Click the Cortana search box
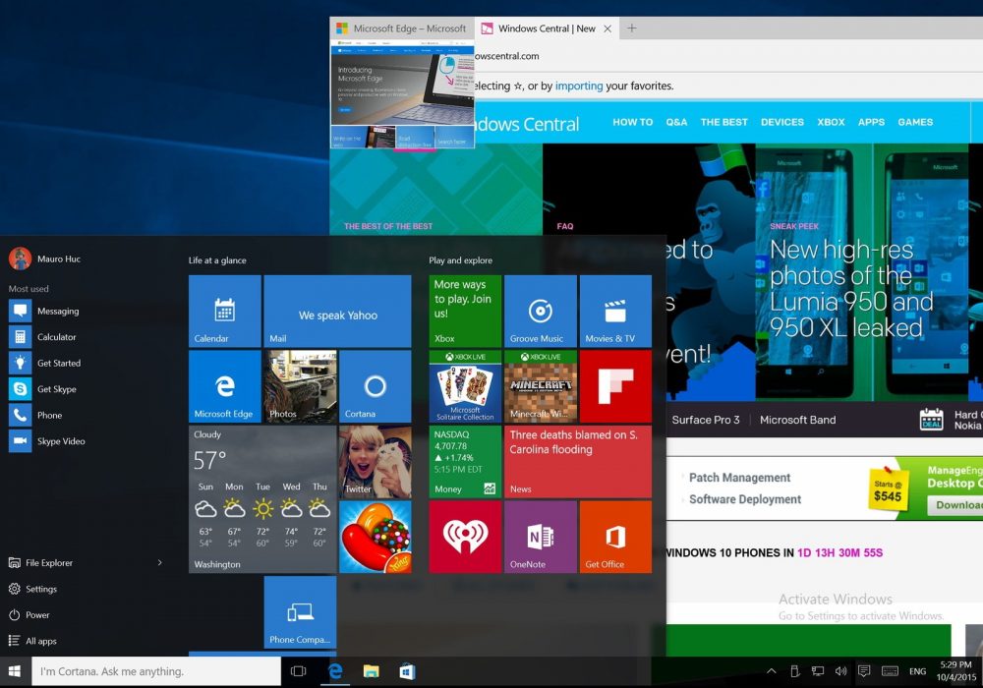The height and width of the screenshot is (688, 983). pyautogui.click(x=157, y=671)
